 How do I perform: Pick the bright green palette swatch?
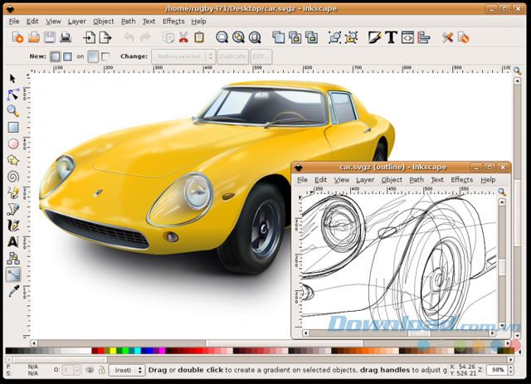pyautogui.click(x=125, y=351)
